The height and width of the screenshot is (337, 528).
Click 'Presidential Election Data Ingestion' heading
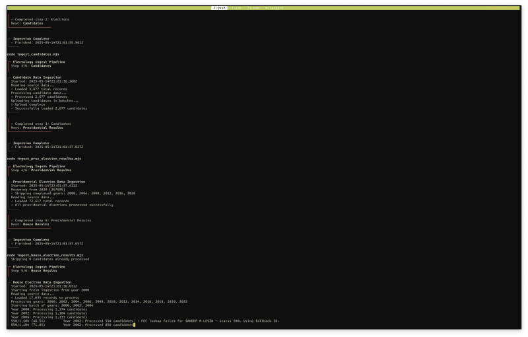(49, 182)
